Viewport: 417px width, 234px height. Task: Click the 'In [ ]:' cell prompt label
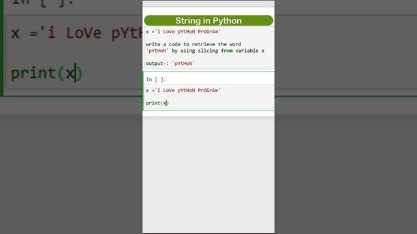pos(156,79)
